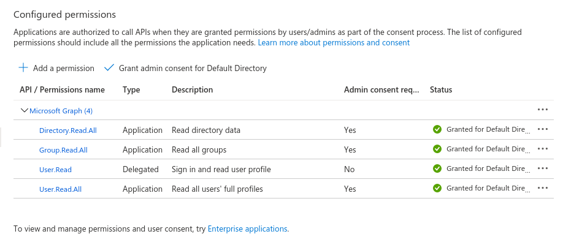Click Granted status text in User.Read.All row
563x242 pixels.
488,188
